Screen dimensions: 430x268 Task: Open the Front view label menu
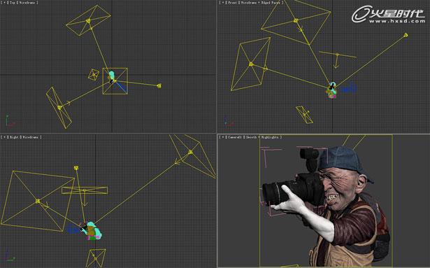232,3
